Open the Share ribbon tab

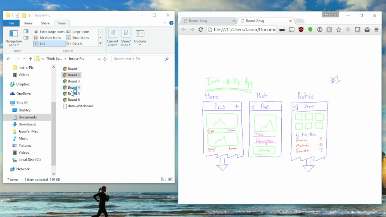pyautogui.click(x=45, y=23)
